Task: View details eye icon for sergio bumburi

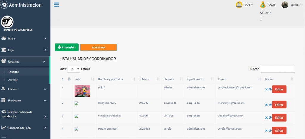Action: [270, 130]
